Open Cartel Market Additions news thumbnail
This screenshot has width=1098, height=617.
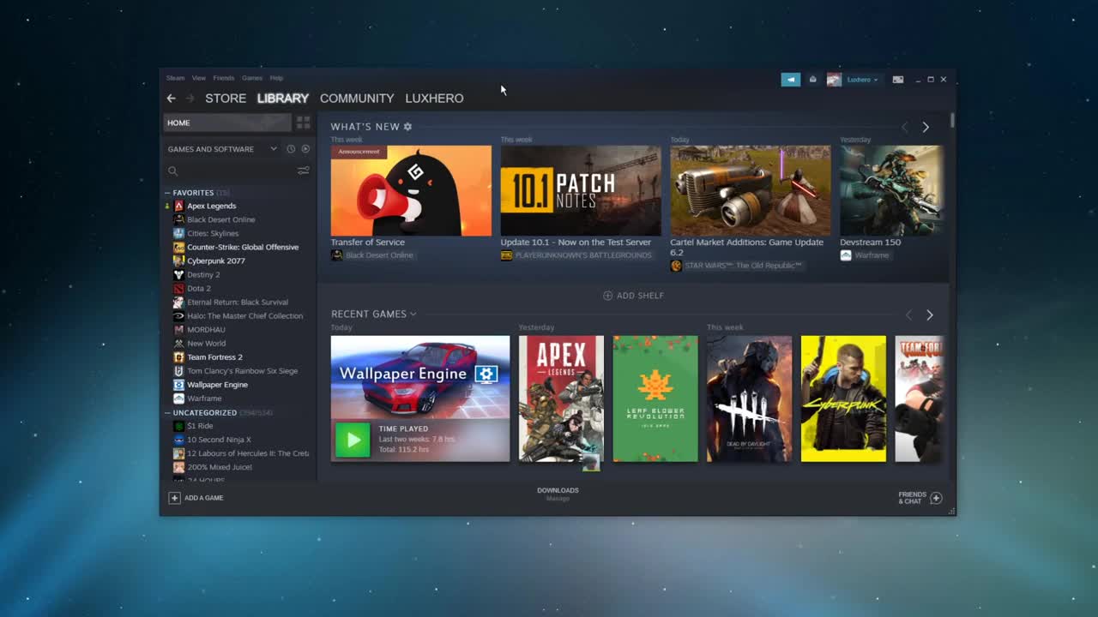click(751, 190)
